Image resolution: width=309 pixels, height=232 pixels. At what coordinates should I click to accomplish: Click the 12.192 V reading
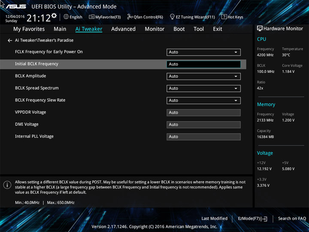tap(264, 169)
